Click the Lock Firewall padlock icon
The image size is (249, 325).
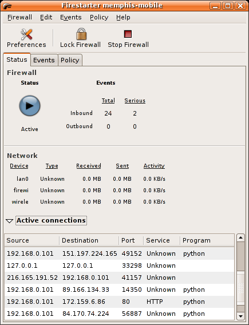(81, 34)
